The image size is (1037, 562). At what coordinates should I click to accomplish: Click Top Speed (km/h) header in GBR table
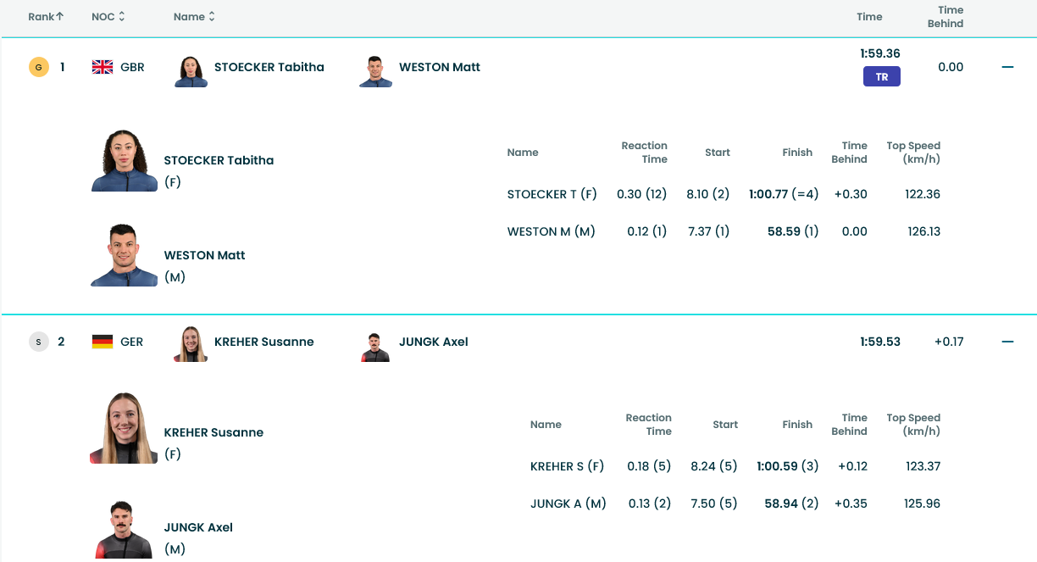click(x=913, y=153)
